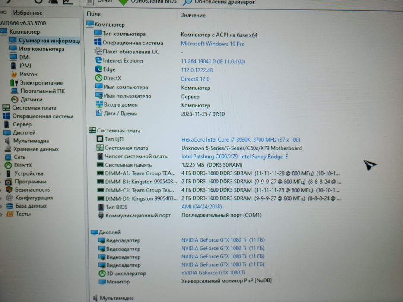Select the DIMM-A1: Team Group row
The image size is (403, 302).
pyautogui.click(x=219, y=173)
